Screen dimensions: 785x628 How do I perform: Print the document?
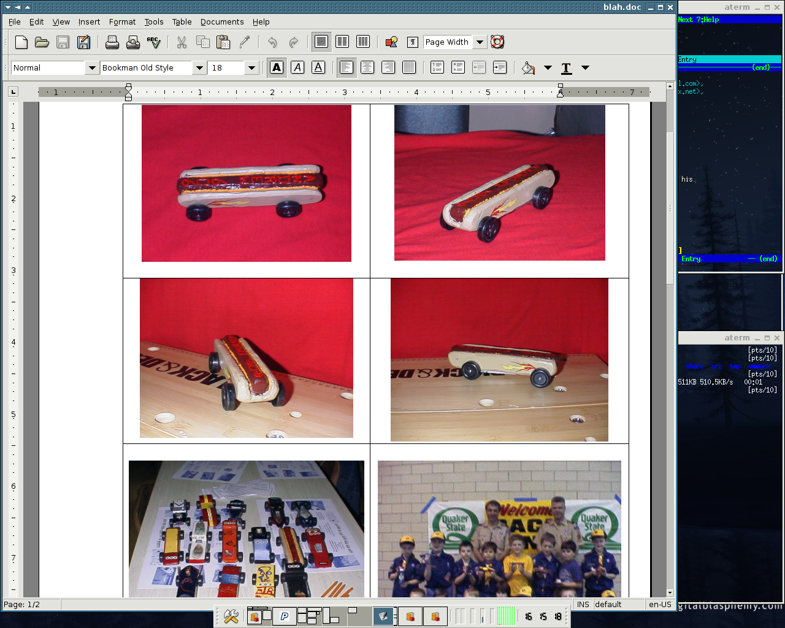112,42
